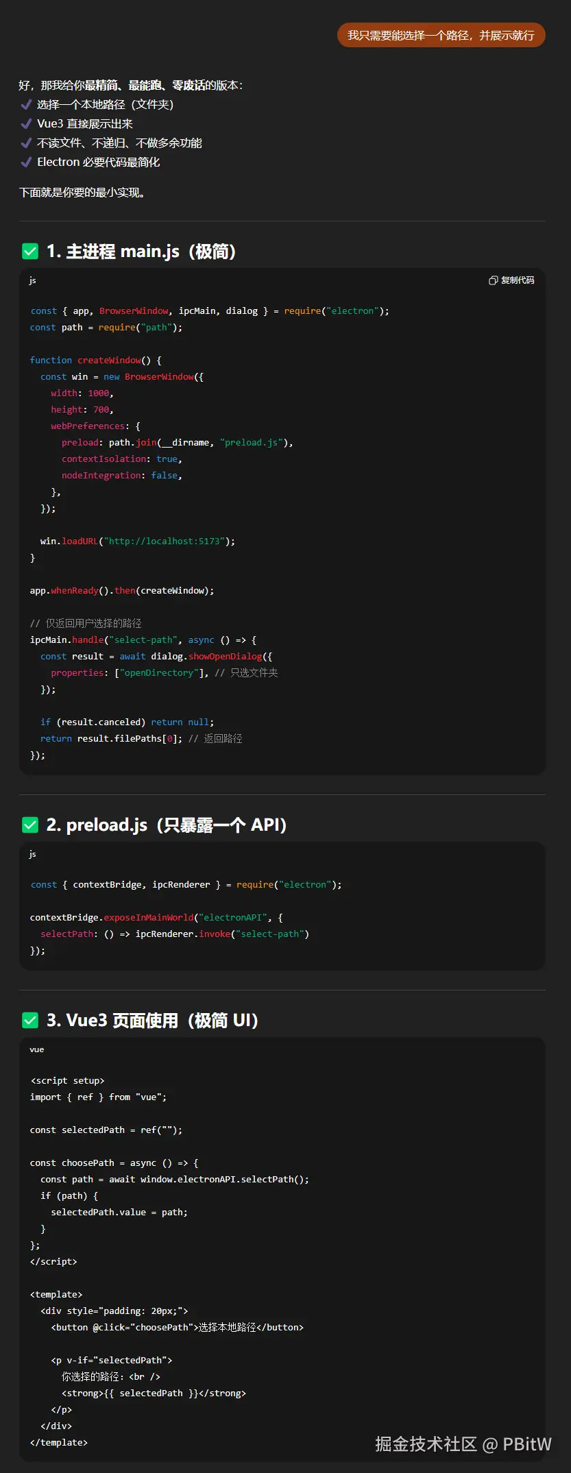Click the heading 3. Vue3 页面使用（极简 UI）
The width and height of the screenshot is (571, 1473).
153,1021
